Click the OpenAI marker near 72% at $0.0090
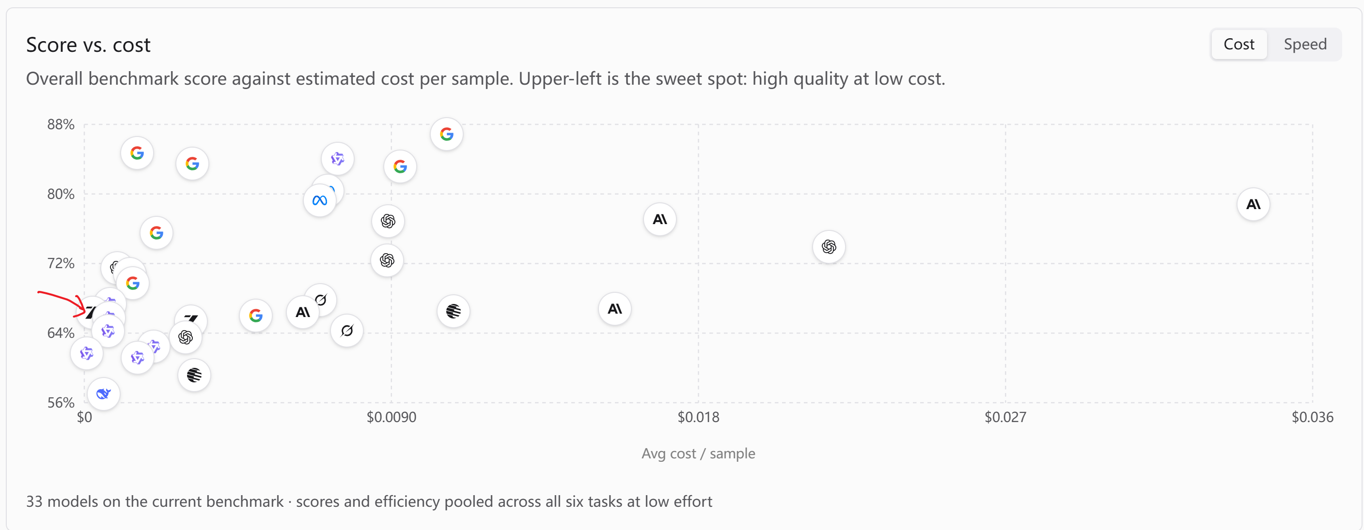Screen dimensions: 1364x530 coord(387,260)
